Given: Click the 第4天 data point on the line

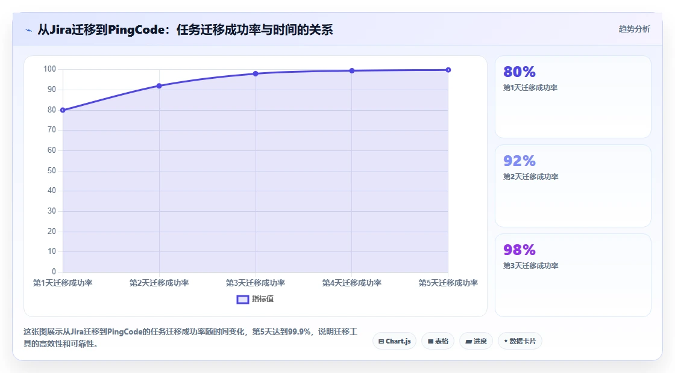Looking at the screenshot, I should click(x=352, y=70).
